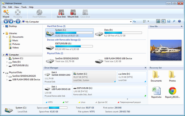Click the floppy save icon in the address row

pos(169,22)
